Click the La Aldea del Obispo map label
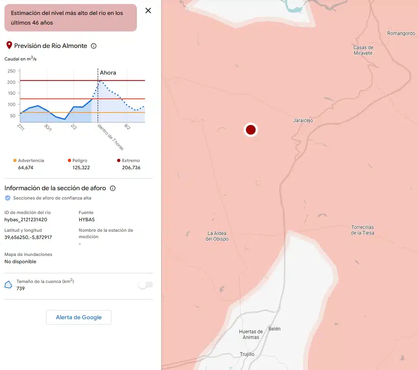 [217, 236]
